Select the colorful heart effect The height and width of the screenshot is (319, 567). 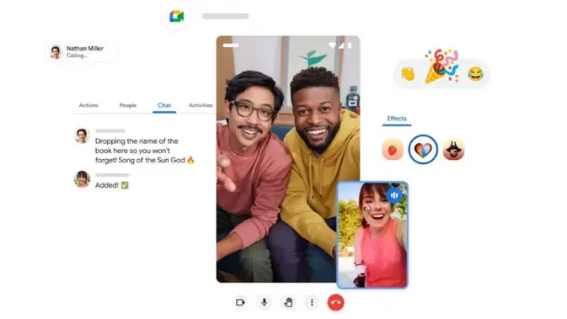tap(423, 149)
